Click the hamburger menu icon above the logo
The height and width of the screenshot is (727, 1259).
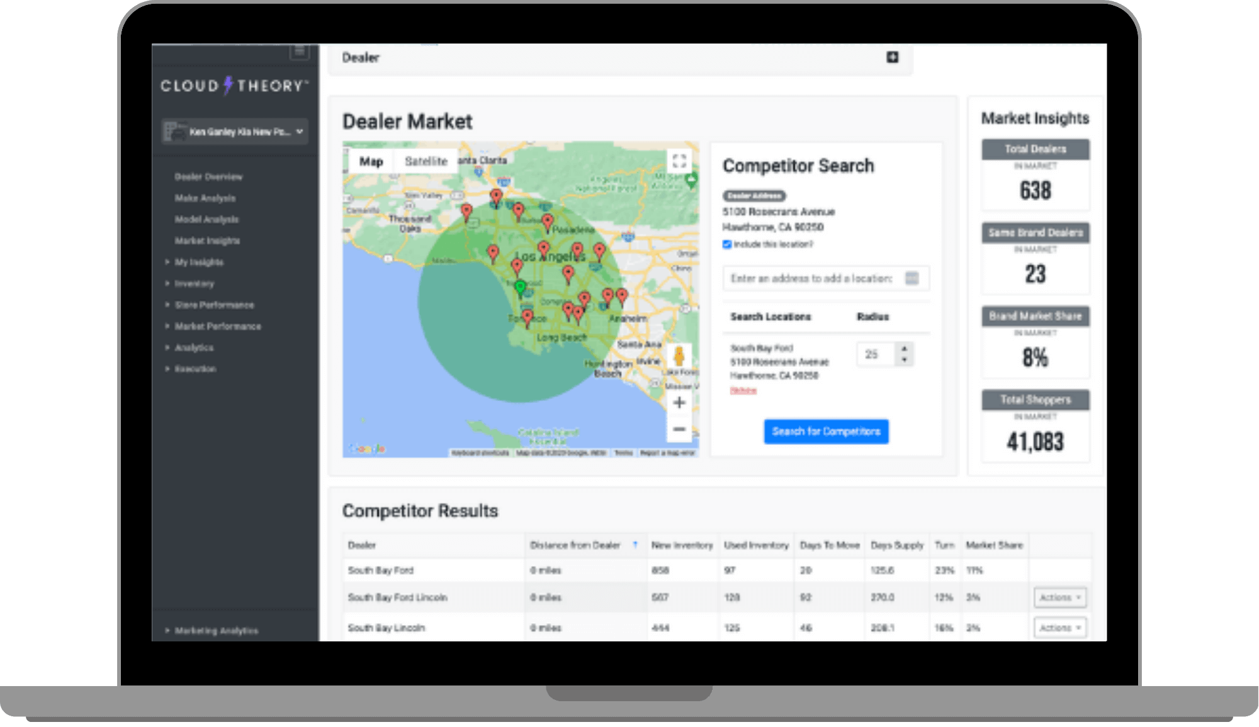[299, 51]
